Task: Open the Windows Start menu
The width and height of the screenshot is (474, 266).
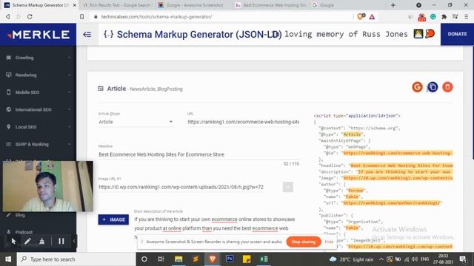Action: (x=8, y=259)
